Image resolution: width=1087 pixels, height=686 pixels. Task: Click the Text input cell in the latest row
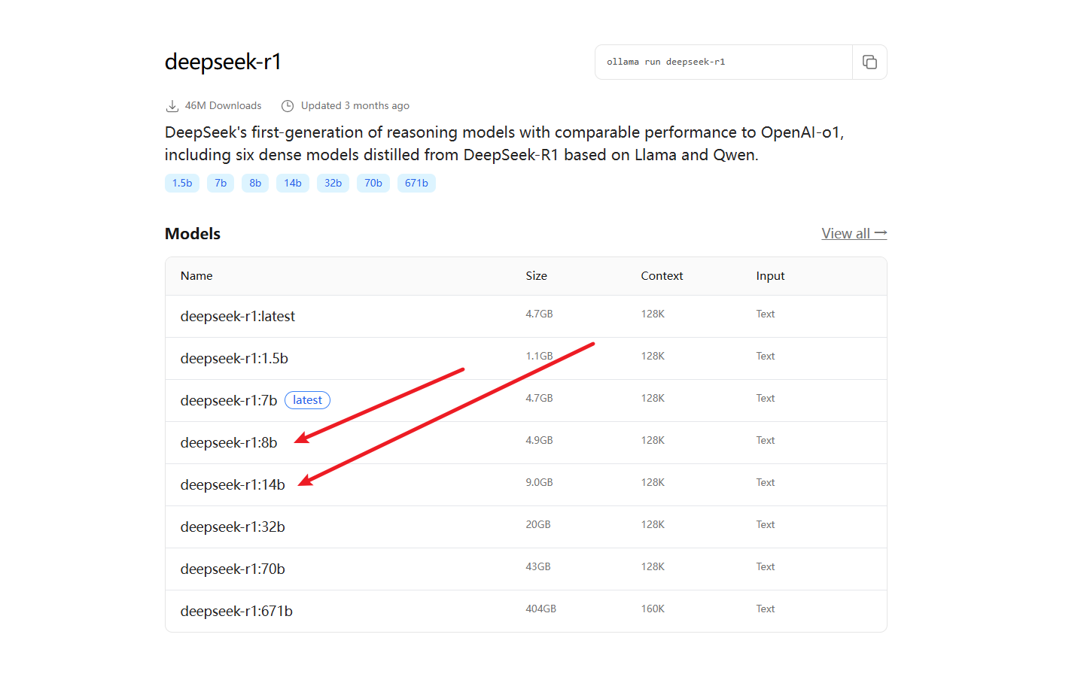pos(766,314)
